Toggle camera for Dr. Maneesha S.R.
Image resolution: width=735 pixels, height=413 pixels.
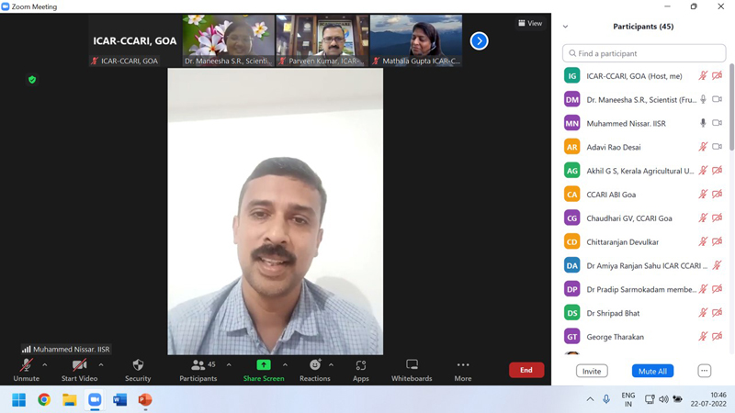click(x=718, y=99)
